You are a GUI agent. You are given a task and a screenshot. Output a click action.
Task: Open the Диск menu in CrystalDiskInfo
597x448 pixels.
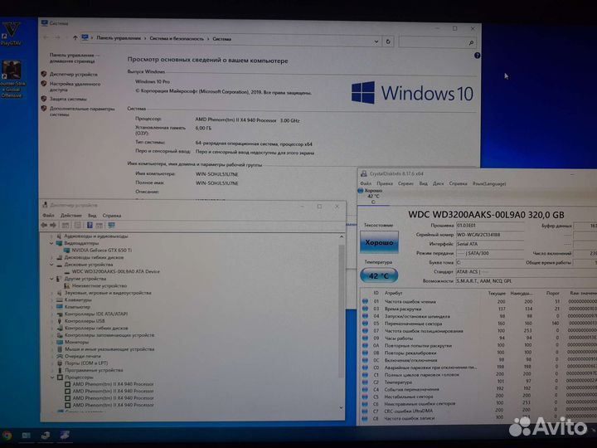439,183
